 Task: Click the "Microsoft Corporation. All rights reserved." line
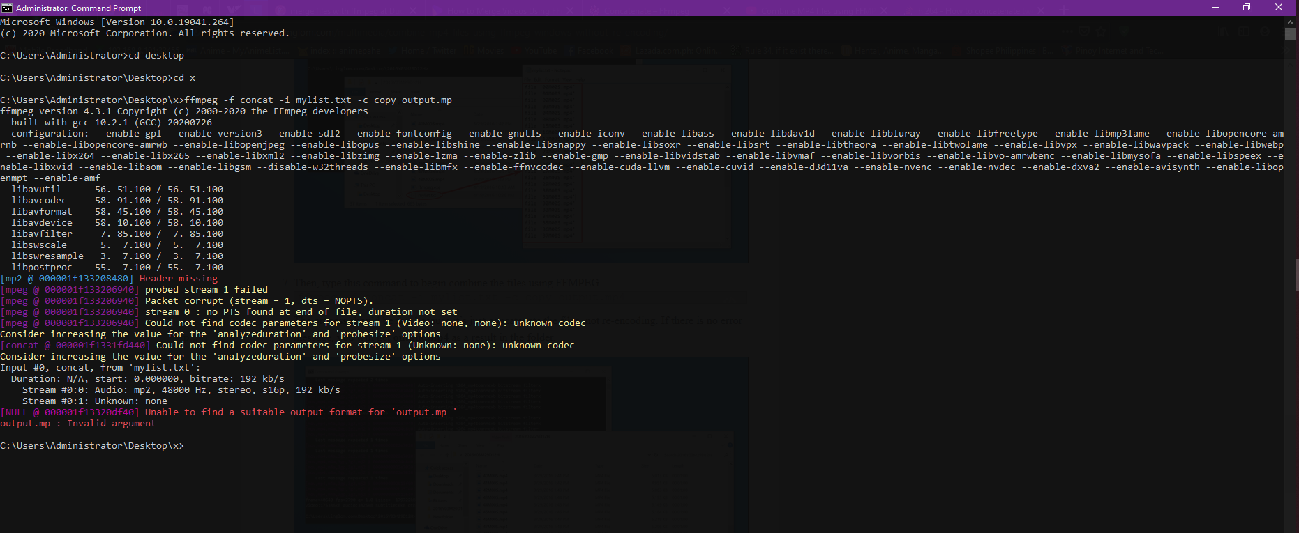144,33
